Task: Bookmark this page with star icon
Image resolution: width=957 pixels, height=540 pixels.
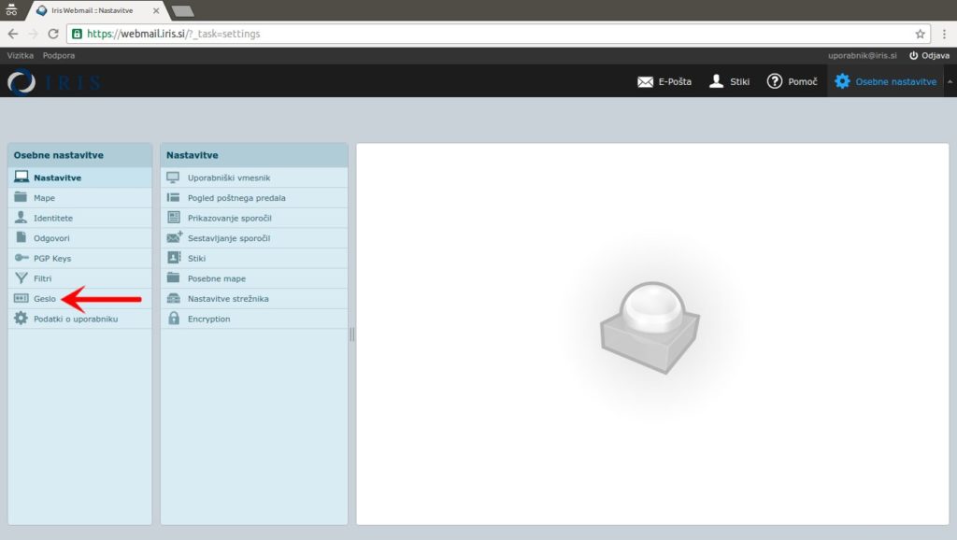Action: pos(920,34)
